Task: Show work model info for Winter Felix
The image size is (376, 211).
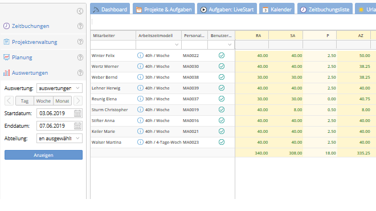Action: pyautogui.click(x=140, y=55)
